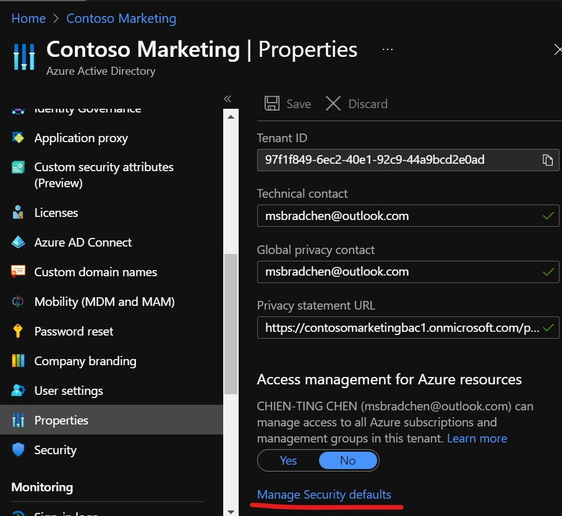Click the sidebar scrollbar thumb

231,324
